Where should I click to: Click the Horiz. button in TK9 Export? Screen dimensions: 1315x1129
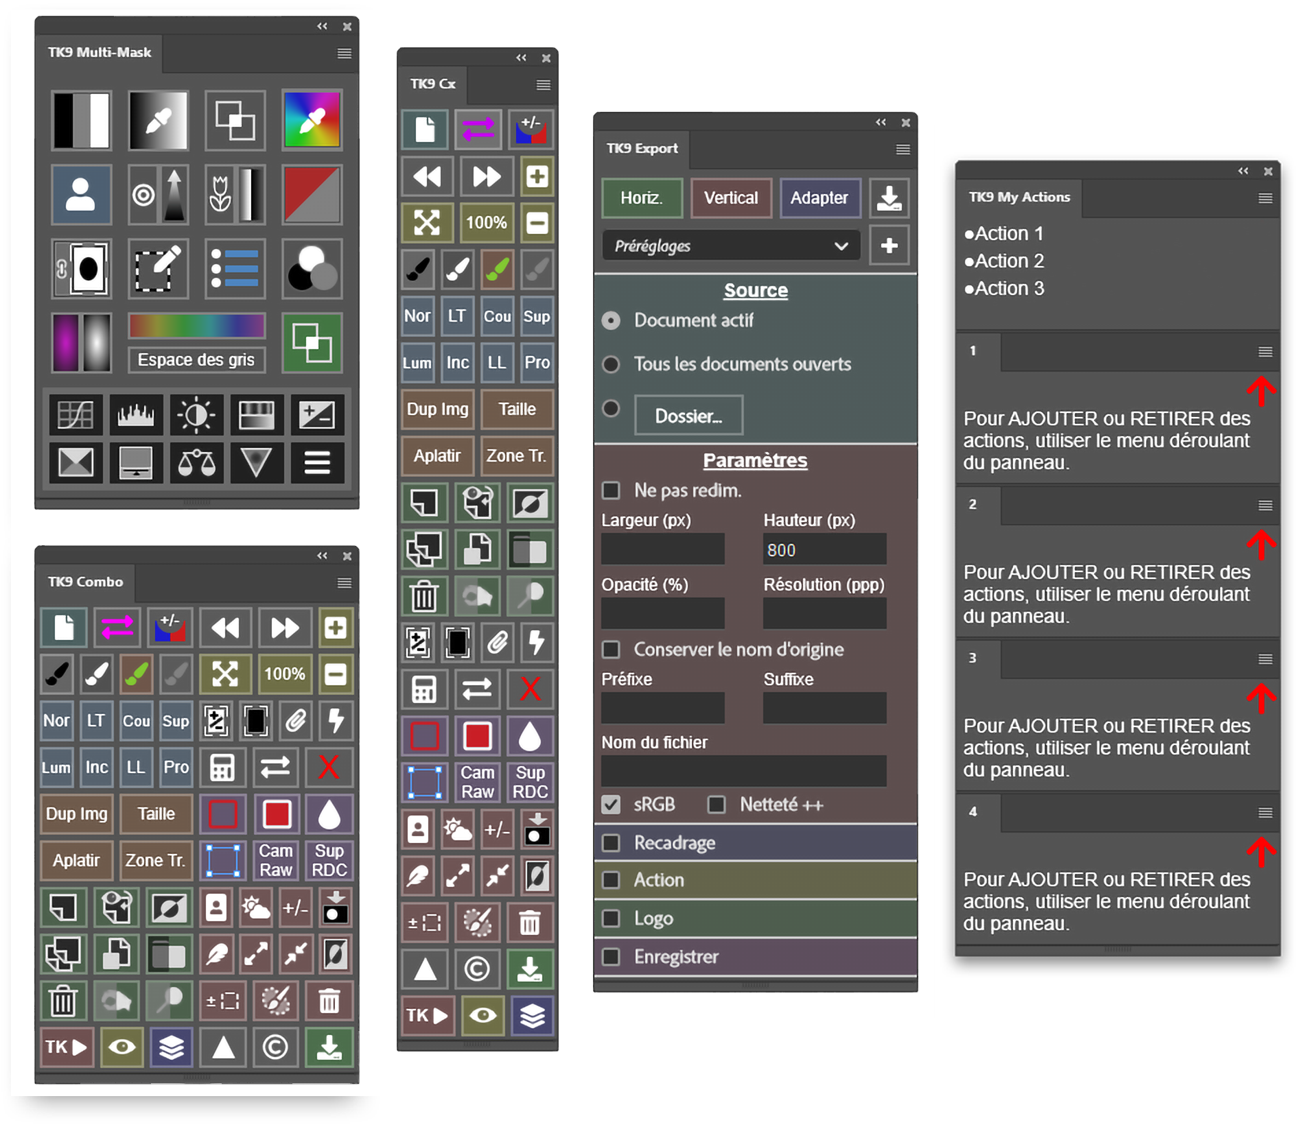(642, 198)
